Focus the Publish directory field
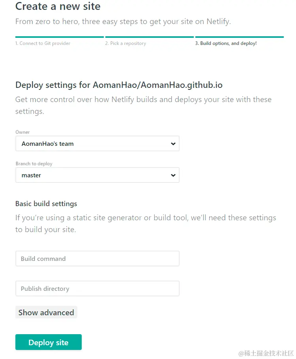Image resolution: width=296 pixels, height=359 pixels. [97, 288]
